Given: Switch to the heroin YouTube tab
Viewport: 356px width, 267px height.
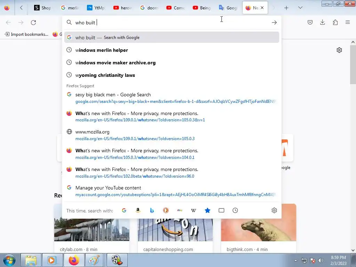Looking at the screenshot, I should pyautogui.click(x=123, y=8).
